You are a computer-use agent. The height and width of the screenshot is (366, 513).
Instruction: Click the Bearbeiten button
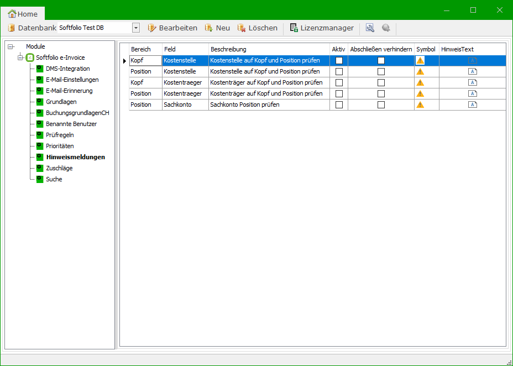pyautogui.click(x=172, y=28)
